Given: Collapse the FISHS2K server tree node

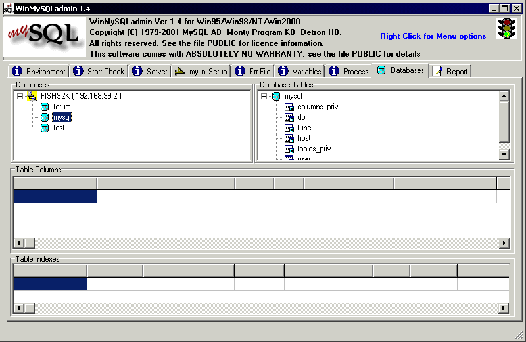Looking at the screenshot, I should pos(20,96).
